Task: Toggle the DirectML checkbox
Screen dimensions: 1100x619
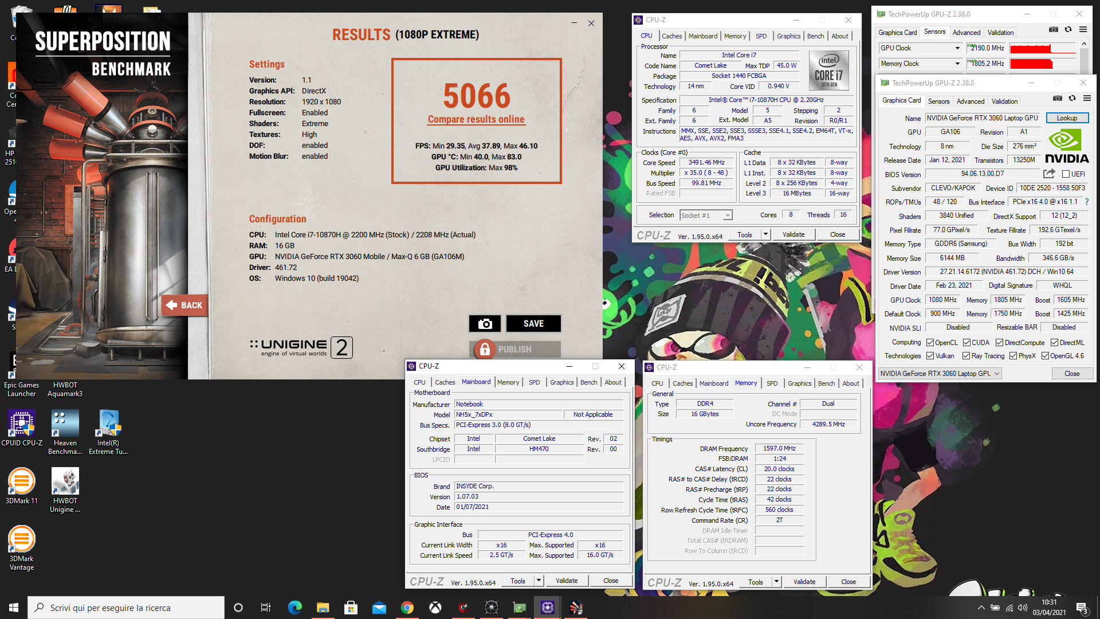Action: pyautogui.click(x=1054, y=342)
